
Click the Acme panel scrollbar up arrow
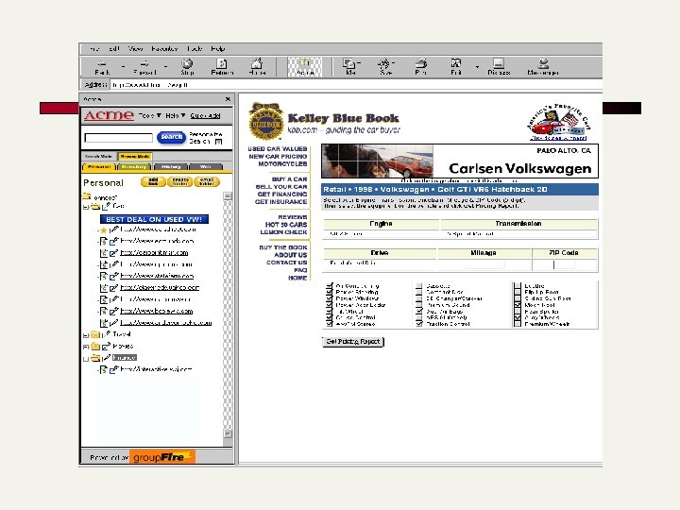[x=228, y=196]
